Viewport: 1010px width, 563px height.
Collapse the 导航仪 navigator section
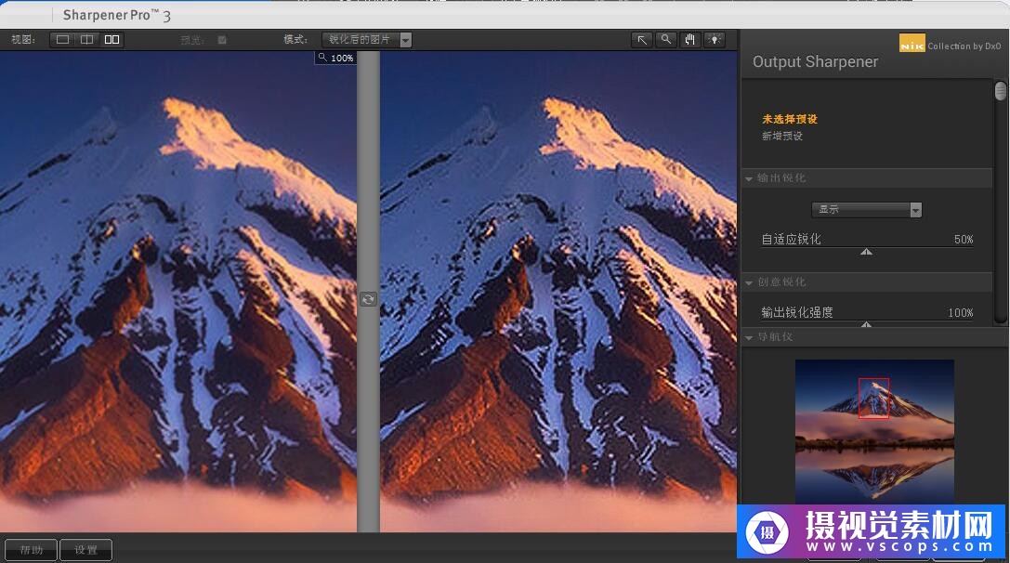pyautogui.click(x=749, y=337)
